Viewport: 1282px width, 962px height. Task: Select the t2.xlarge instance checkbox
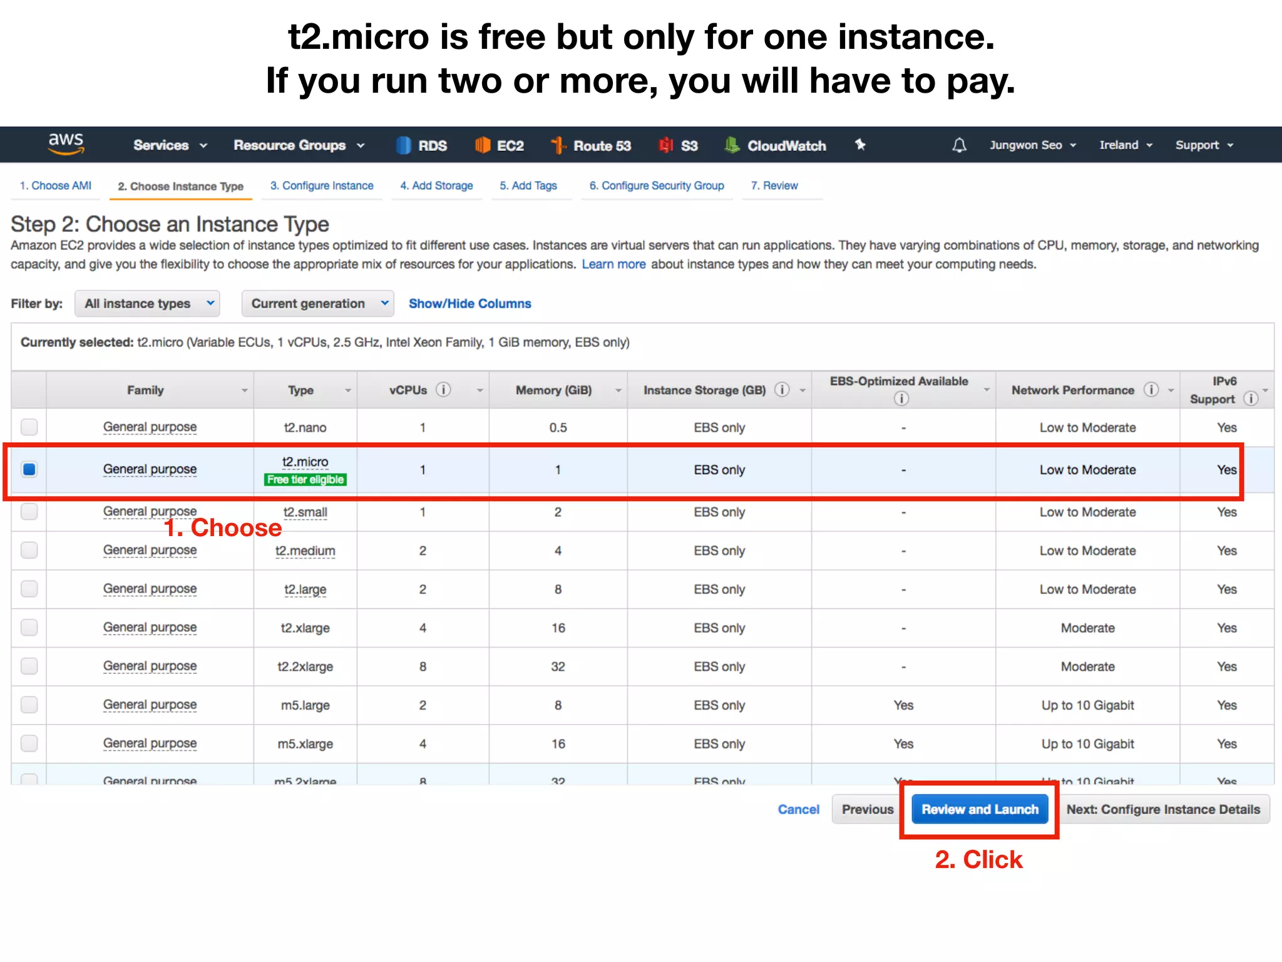click(29, 628)
